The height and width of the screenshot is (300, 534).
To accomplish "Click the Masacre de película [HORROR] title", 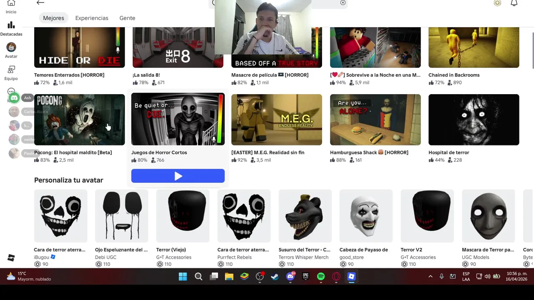I will tap(270, 75).
